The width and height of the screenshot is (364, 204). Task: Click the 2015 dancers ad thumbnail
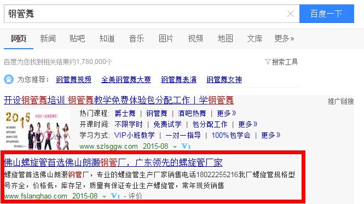coord(37,129)
